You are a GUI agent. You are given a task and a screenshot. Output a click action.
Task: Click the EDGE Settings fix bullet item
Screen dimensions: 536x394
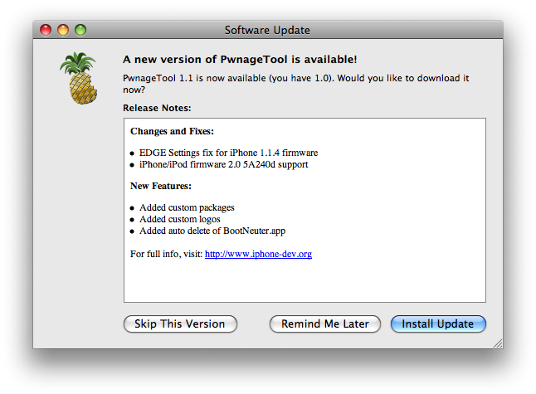[228, 153]
